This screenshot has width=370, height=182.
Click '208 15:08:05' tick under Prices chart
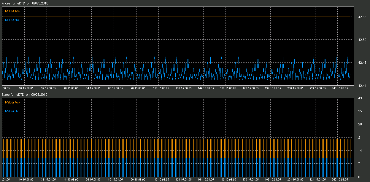tap(295, 88)
